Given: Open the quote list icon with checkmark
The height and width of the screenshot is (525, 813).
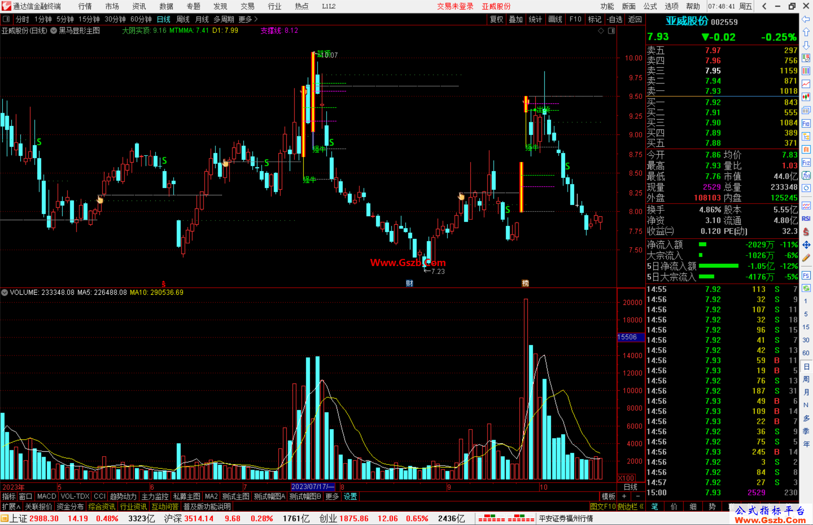Looking at the screenshot, I should 806,58.
